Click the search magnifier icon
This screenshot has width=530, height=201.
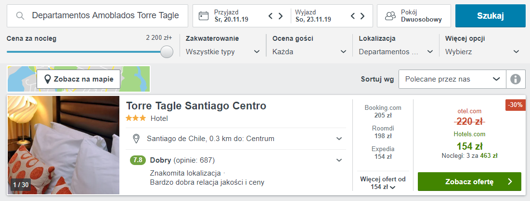click(21, 16)
